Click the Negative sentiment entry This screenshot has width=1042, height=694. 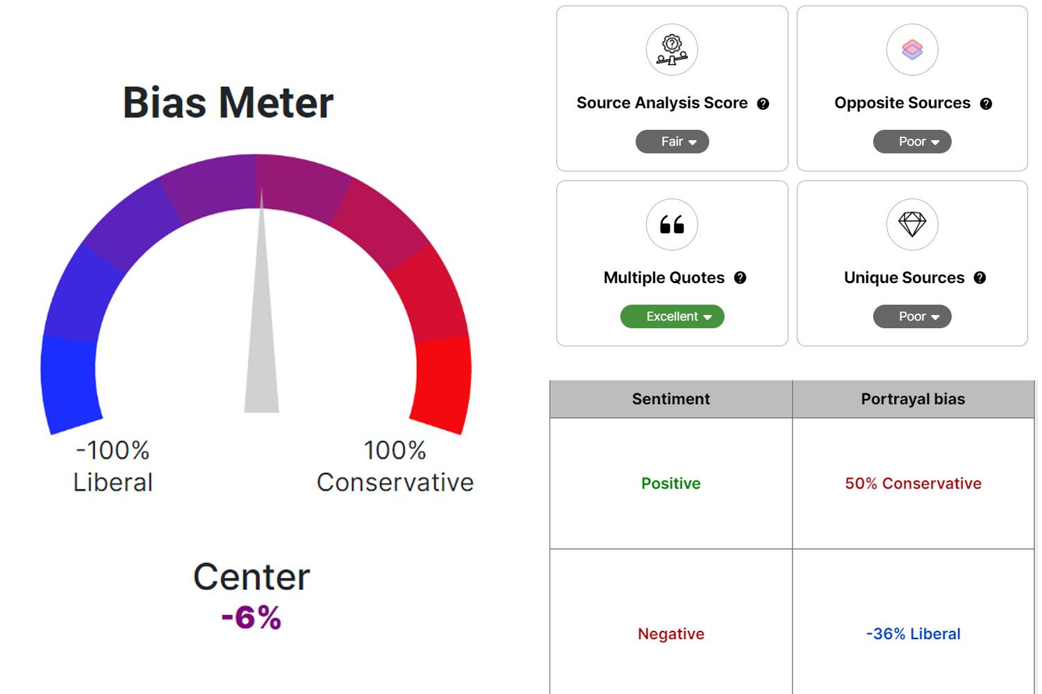tap(670, 633)
